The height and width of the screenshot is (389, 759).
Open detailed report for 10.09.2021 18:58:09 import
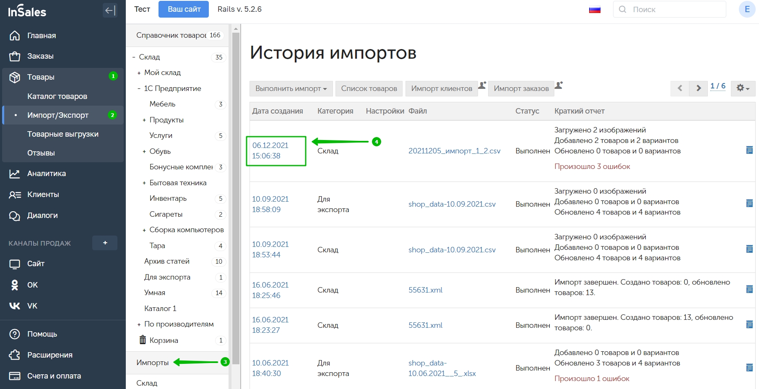click(749, 203)
